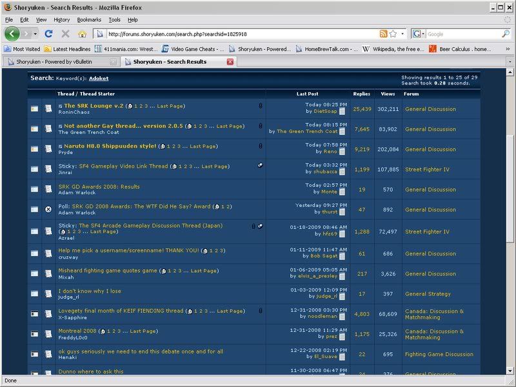
Task: Open the back/forward history dropdown arrow
Action: tap(35, 34)
